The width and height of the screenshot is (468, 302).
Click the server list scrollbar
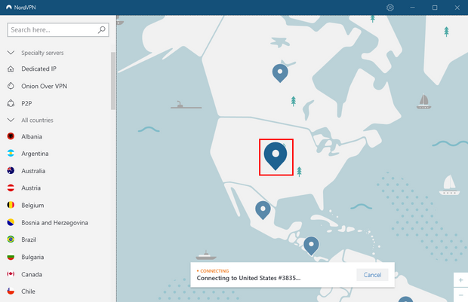pos(112,81)
